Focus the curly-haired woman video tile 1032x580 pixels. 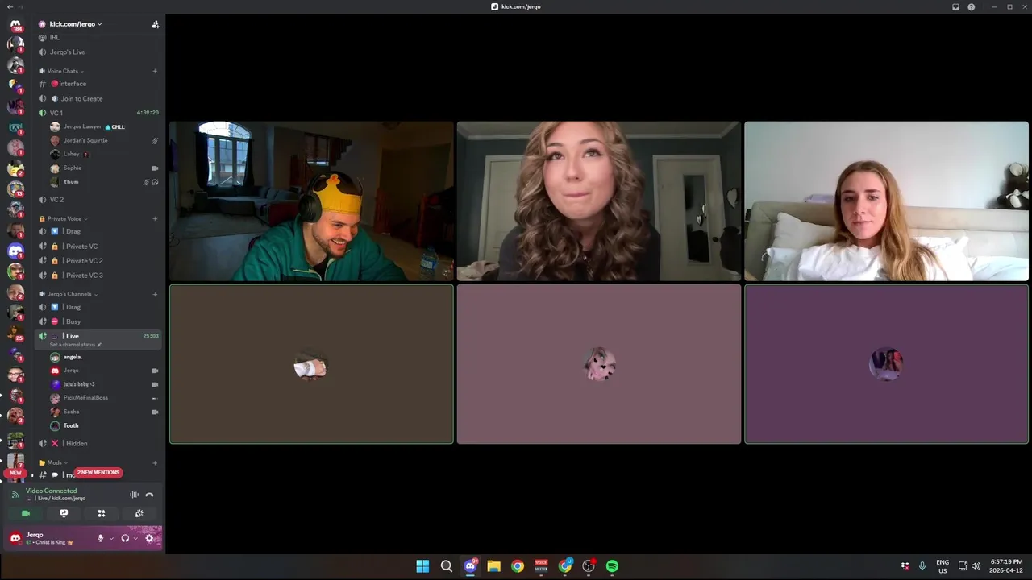[x=598, y=201]
